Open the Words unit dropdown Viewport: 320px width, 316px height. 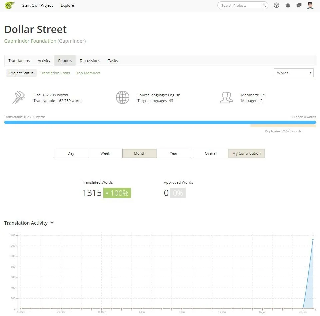293,73
